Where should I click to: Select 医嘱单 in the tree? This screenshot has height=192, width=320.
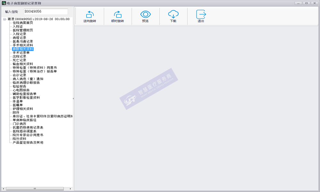[x=18, y=105]
